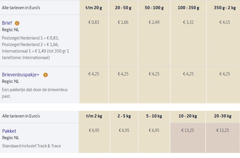Click the Brief price € 2,49 cell
This screenshot has height=158, width=240.
pos(154,22)
